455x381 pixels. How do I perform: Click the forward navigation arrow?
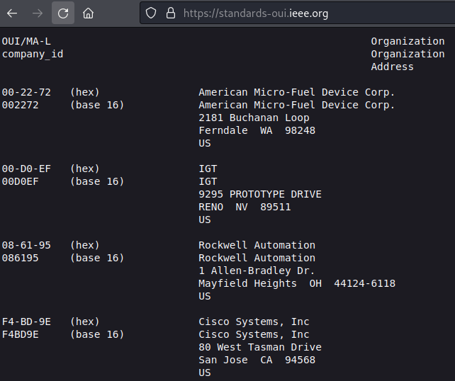[x=38, y=13]
